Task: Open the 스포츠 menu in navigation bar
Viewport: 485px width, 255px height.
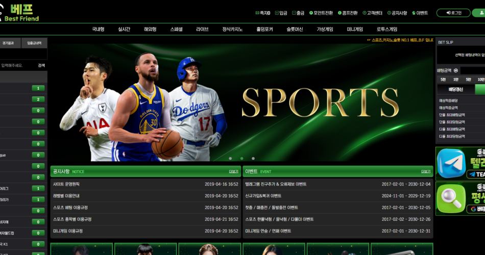Action: [x=177, y=30]
